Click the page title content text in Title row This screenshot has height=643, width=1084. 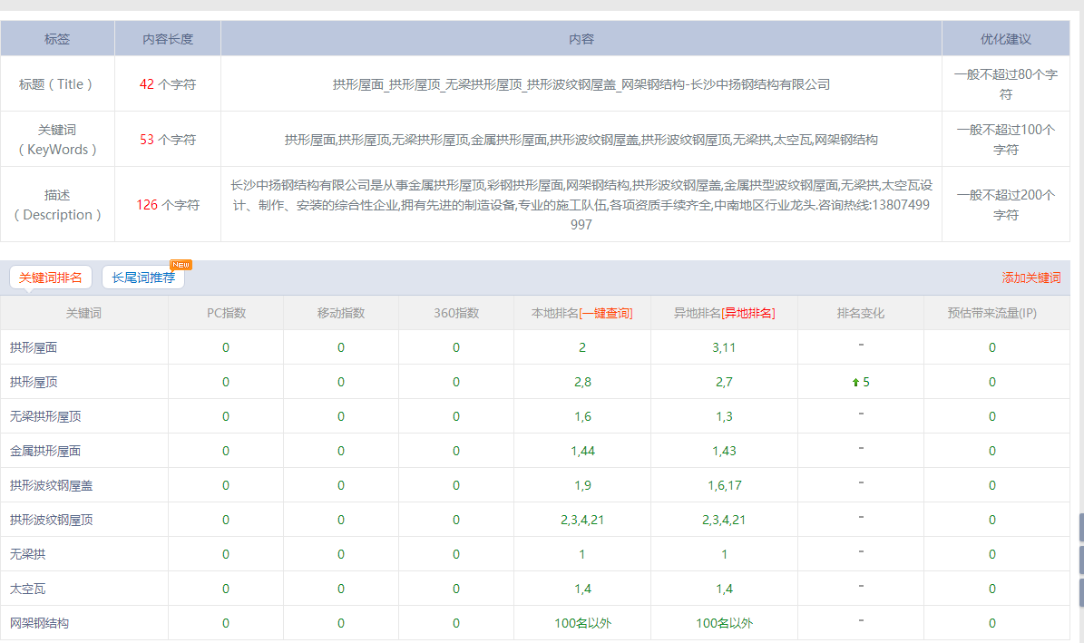click(x=581, y=84)
